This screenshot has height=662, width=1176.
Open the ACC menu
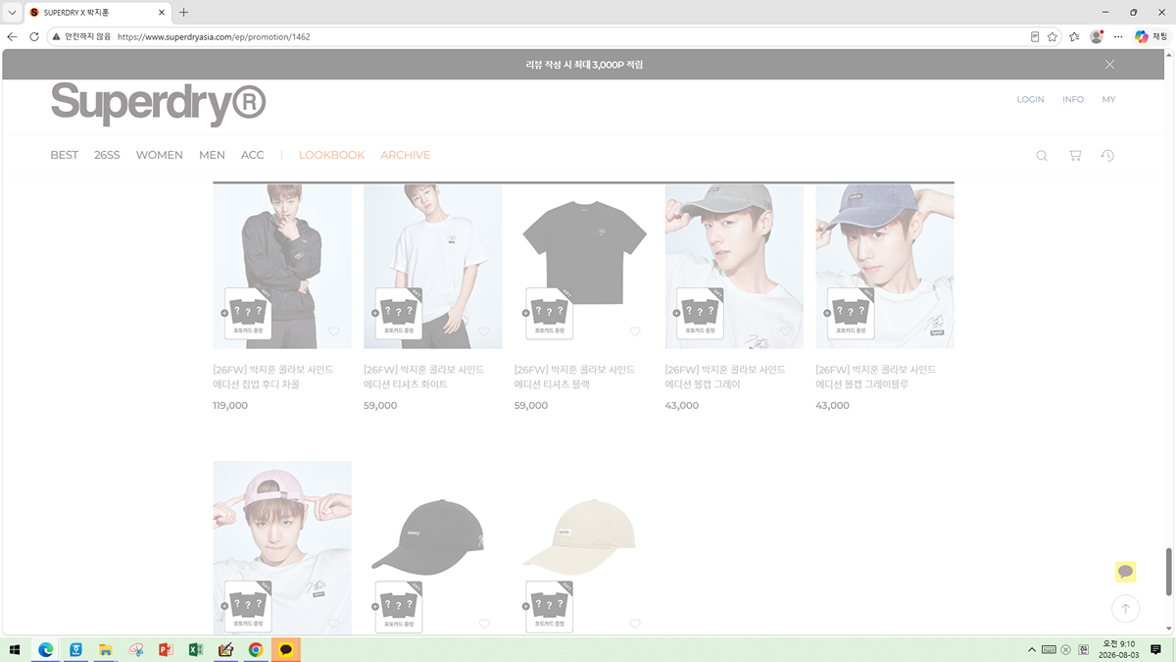pos(252,155)
